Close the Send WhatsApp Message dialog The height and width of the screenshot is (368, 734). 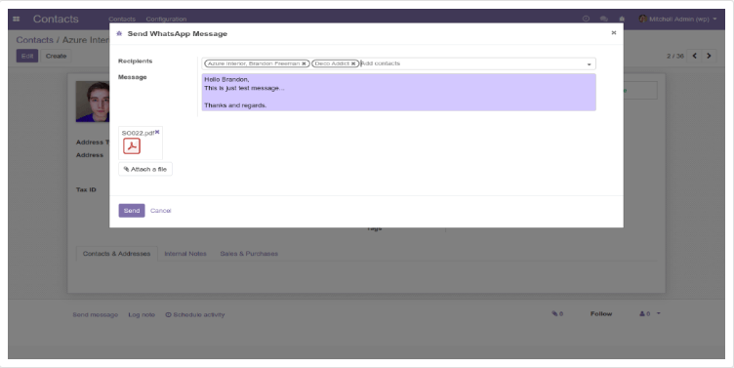pos(614,33)
